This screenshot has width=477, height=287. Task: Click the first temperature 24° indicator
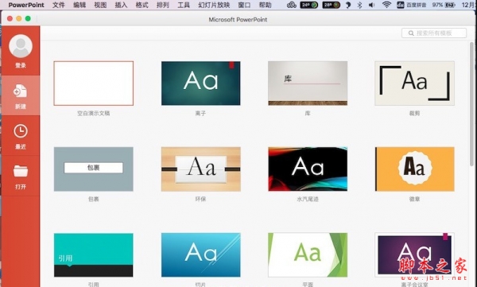point(309,5)
